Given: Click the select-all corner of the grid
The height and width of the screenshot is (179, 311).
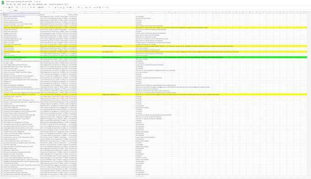Looking at the screenshot, I should click(x=1, y=13).
